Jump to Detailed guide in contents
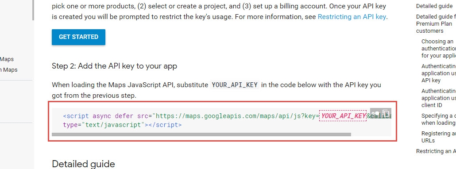The height and width of the screenshot is (169, 456). (x=434, y=6)
